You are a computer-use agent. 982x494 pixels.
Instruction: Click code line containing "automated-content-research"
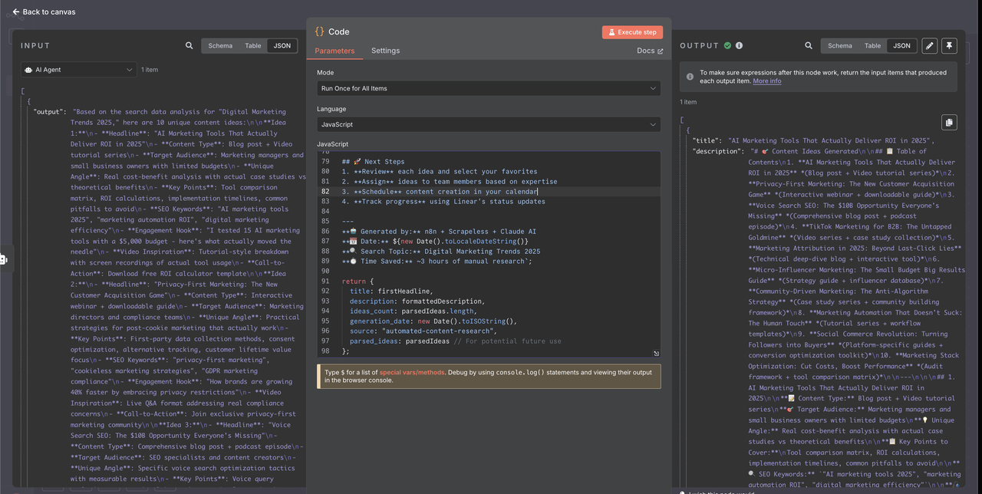coord(423,331)
